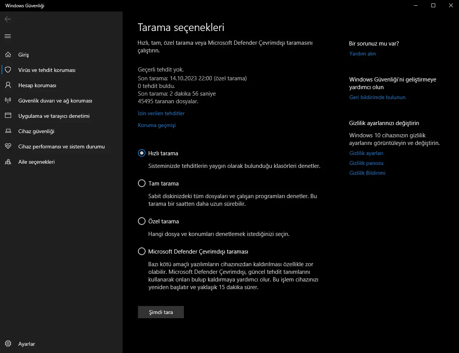Click the gear icon for Ayarlar
The image size is (459, 353).
8,344
